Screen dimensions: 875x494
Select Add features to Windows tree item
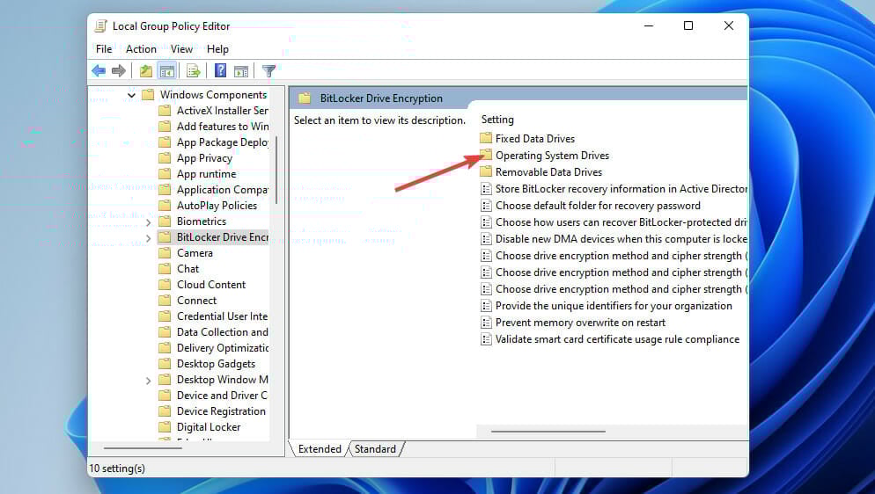[x=222, y=127]
